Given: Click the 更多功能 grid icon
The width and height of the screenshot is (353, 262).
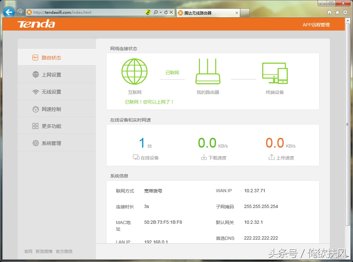Looking at the screenshot, I should (35, 126).
